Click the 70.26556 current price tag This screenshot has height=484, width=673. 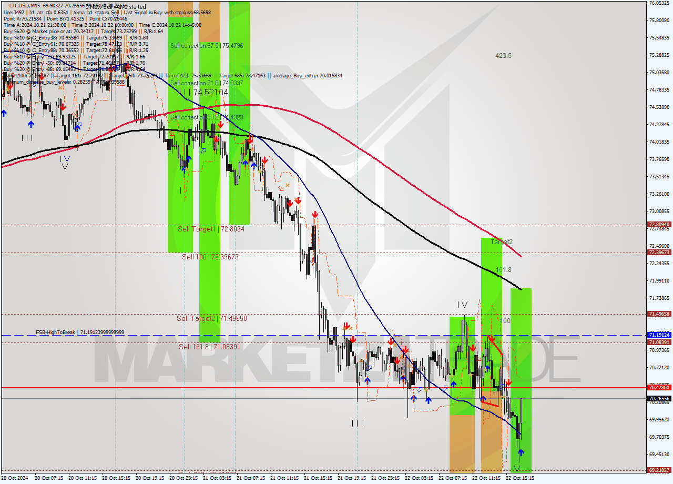point(659,398)
